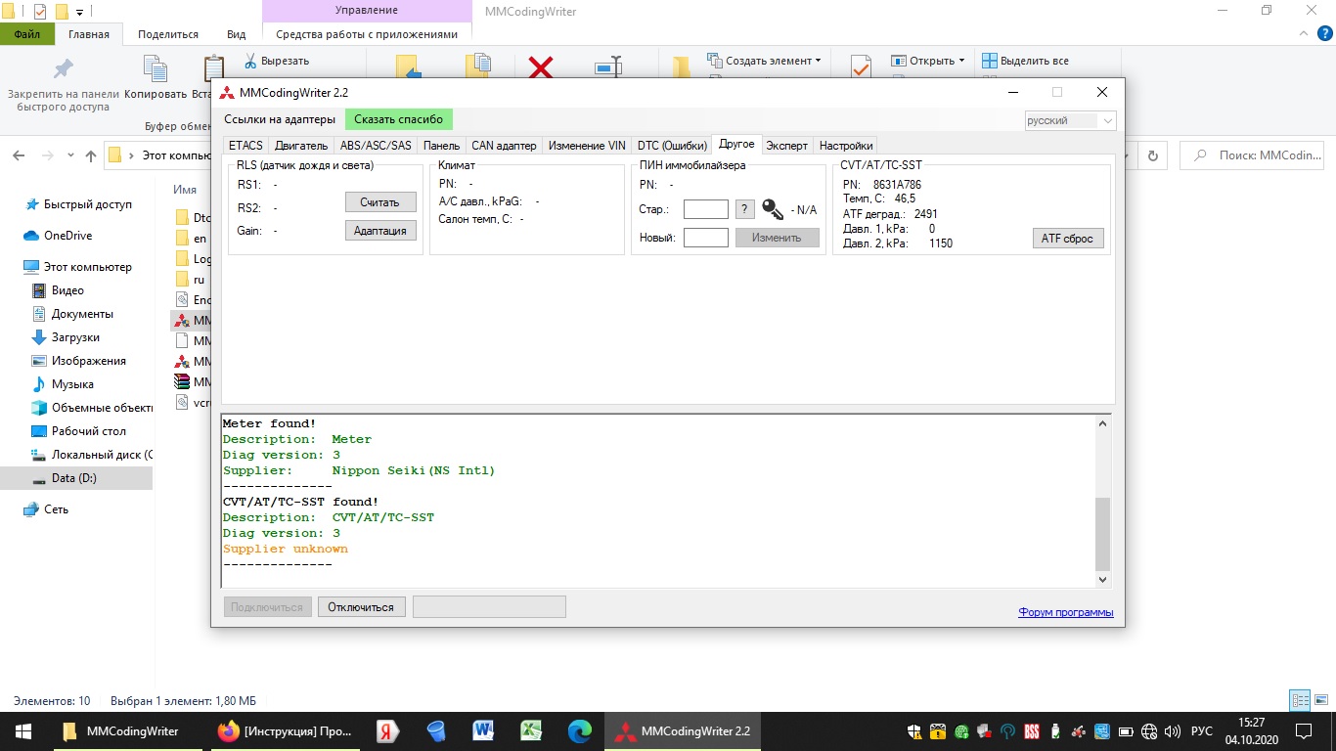Click the Up arrow in Explorer's navigation bar
Image resolution: width=1336 pixels, height=751 pixels.
(x=91, y=155)
